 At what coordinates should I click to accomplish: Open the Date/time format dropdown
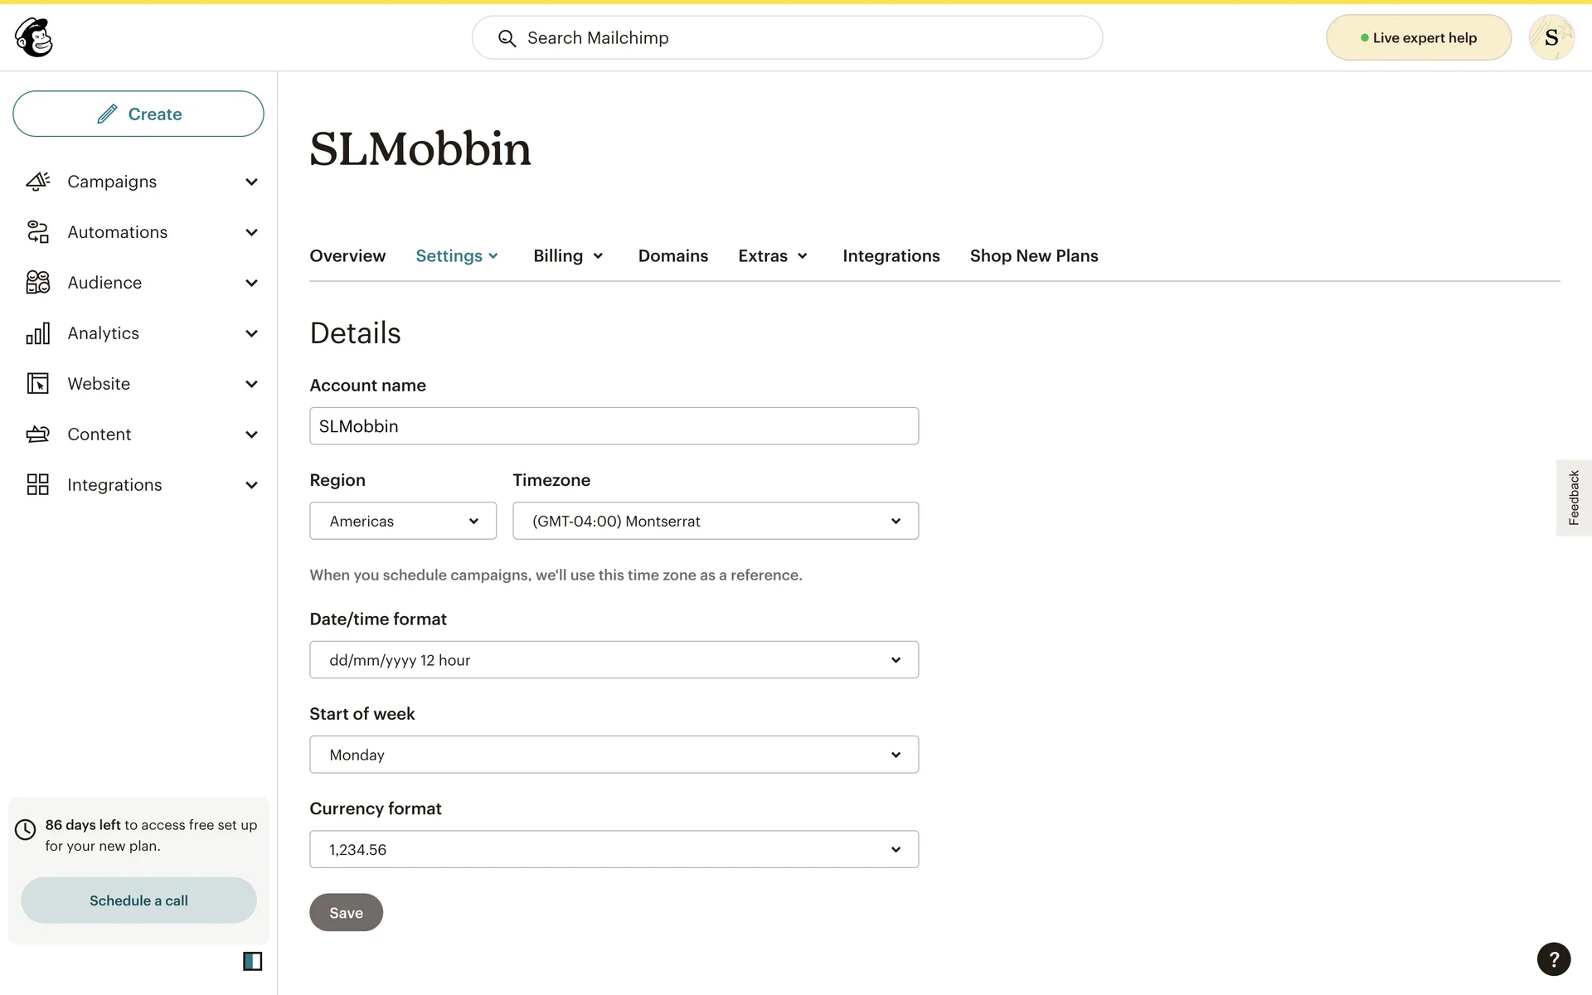pyautogui.click(x=614, y=660)
